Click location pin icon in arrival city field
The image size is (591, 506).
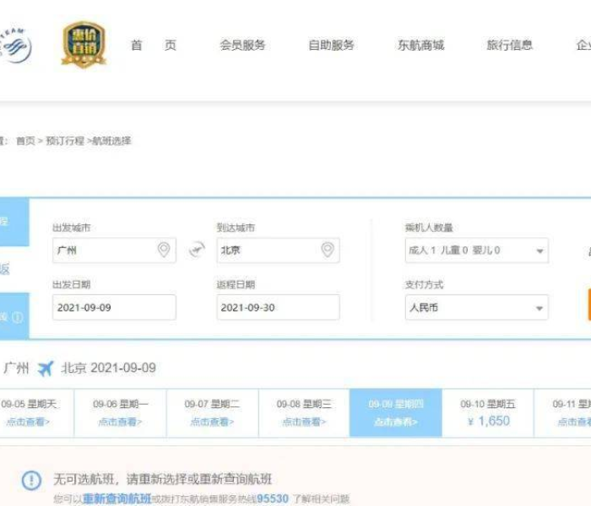tap(328, 250)
